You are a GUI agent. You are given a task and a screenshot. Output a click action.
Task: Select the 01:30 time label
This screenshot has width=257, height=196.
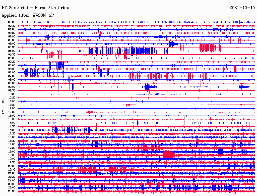[x=12, y=33]
